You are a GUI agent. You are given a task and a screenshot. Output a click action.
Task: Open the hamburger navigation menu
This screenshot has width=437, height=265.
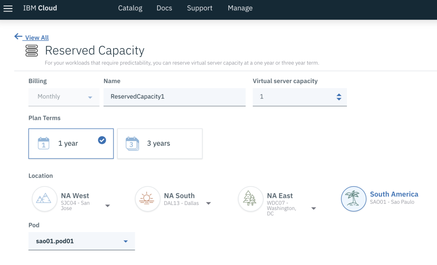(8, 9)
